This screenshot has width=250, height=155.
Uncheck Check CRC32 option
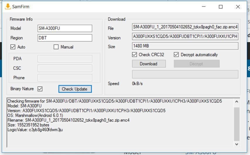point(135,55)
